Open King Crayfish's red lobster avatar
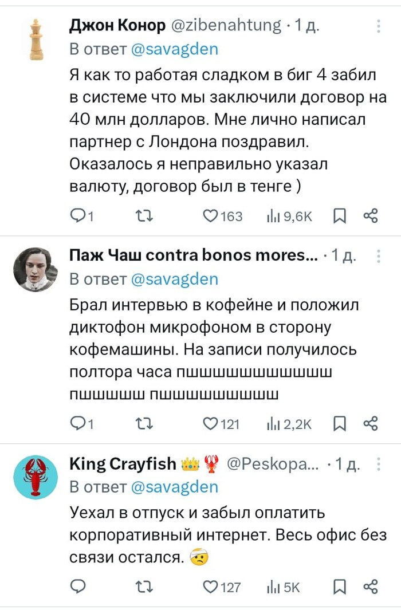Screen dimensions: 401x610 [x=36, y=477]
